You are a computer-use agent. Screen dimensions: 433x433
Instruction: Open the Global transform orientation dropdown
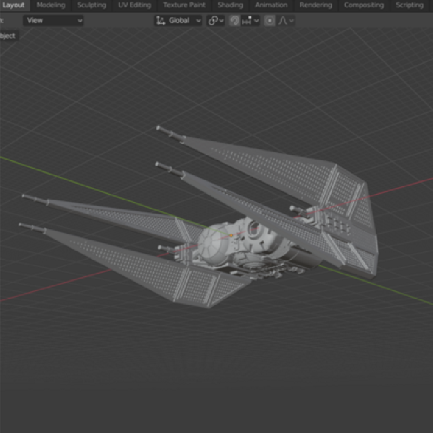[x=179, y=21]
